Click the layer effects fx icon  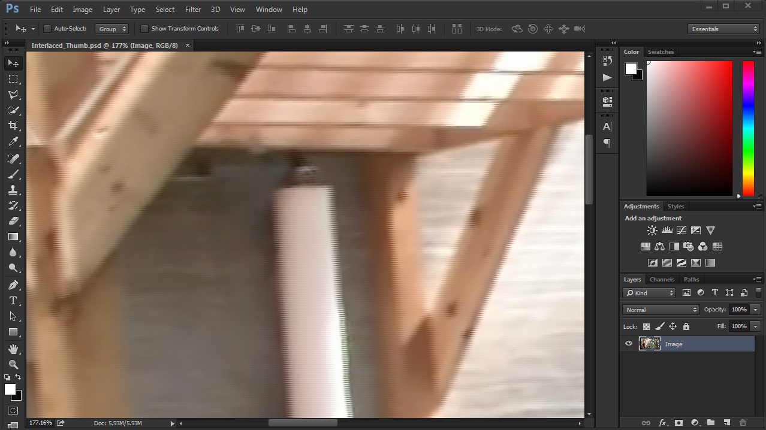click(x=663, y=423)
